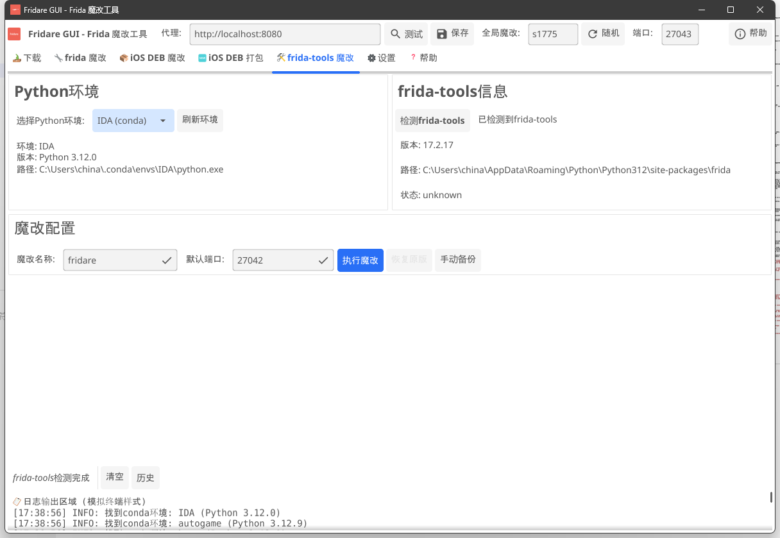Minimize the Fridare GUI window
The width and height of the screenshot is (780, 538).
point(702,10)
